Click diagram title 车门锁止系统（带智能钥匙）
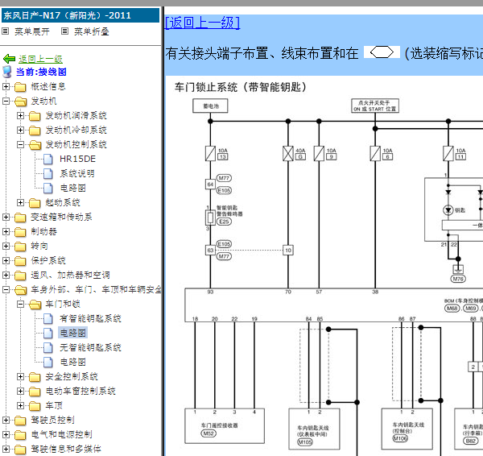The image size is (483, 456). [x=241, y=87]
